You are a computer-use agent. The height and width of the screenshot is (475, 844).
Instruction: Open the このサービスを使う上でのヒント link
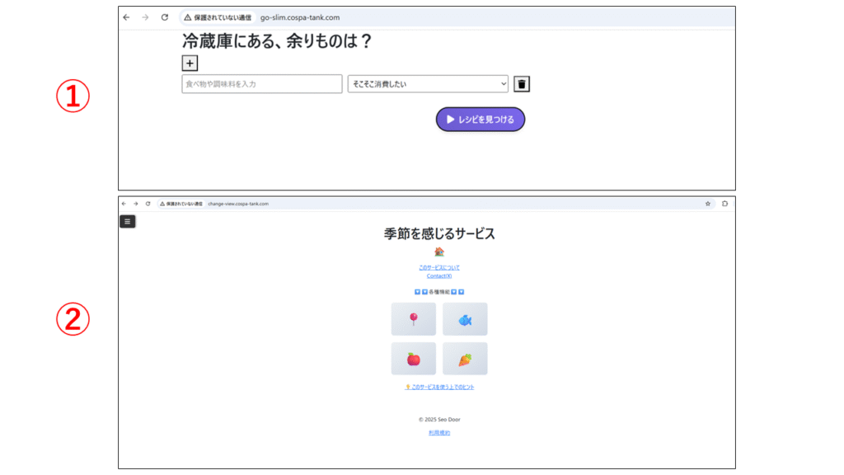tap(440, 387)
